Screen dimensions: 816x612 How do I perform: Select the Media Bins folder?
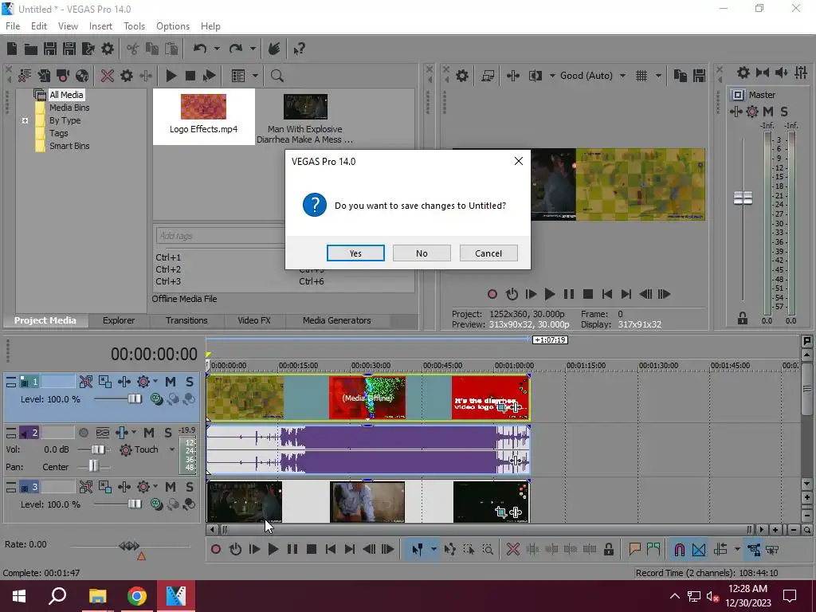(x=69, y=108)
